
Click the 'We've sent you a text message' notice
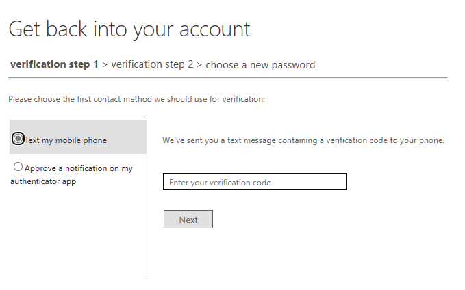303,140
